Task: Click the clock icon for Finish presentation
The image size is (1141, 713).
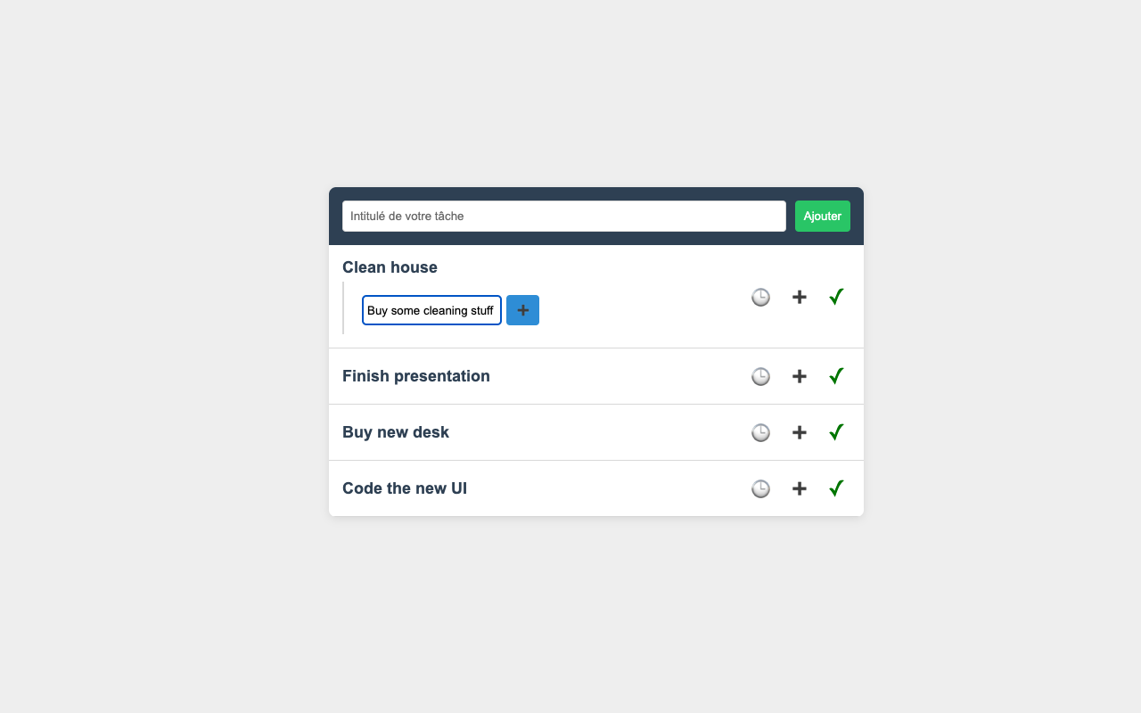Action: pos(760,376)
